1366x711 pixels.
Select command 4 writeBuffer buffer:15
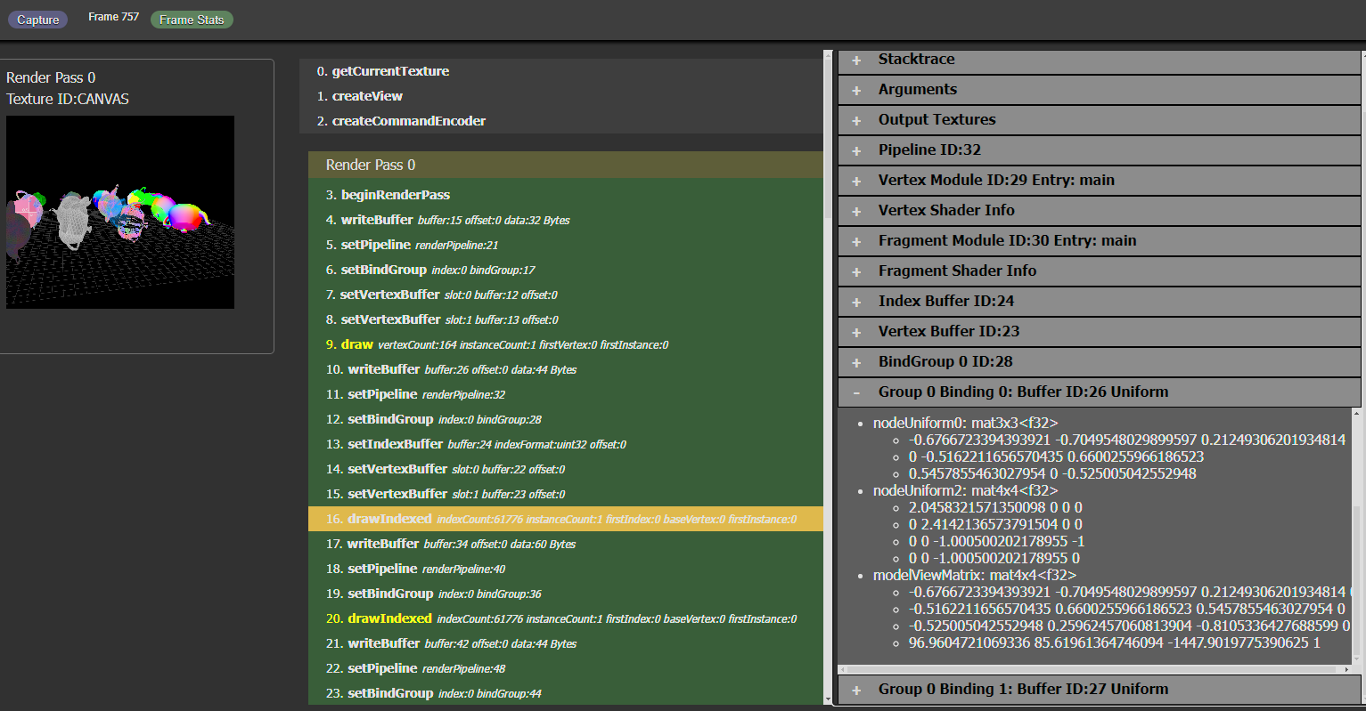pos(566,220)
